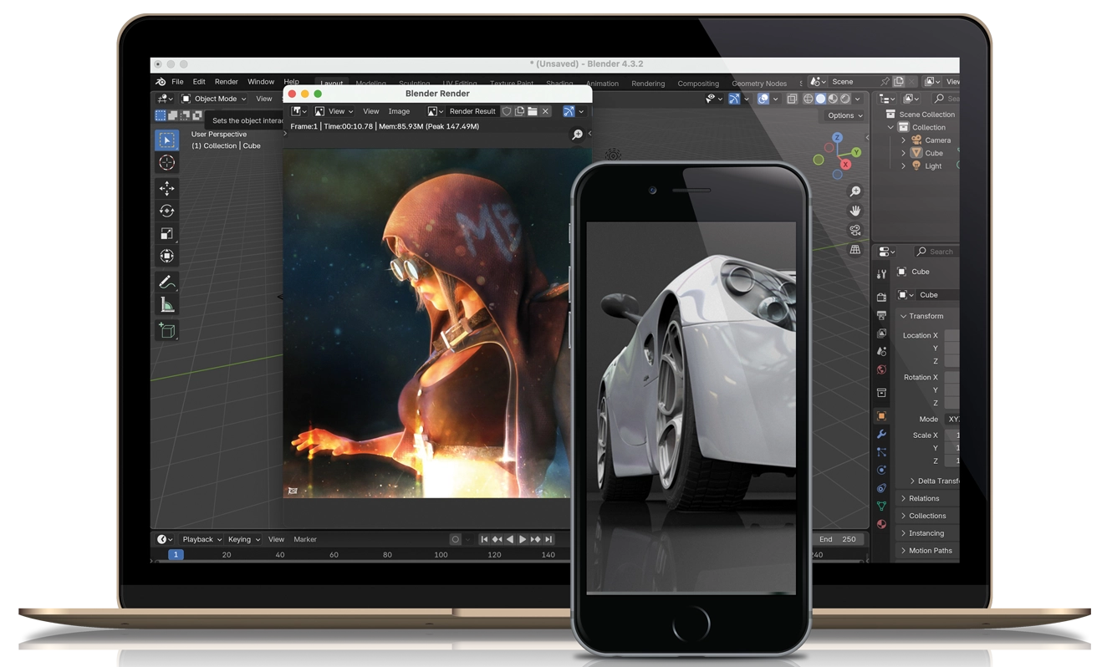This screenshot has width=1107, height=667.
Task: Open the timeline Playback dropdown
Action: (x=202, y=540)
